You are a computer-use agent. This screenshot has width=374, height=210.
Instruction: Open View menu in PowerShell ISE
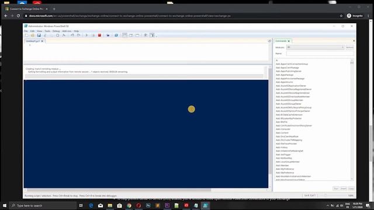click(x=39, y=31)
